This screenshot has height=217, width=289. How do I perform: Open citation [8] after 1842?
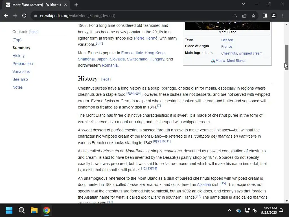[155, 142]
